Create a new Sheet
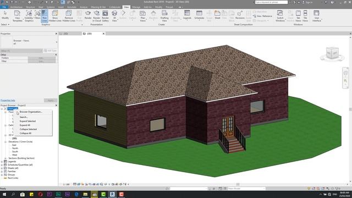This screenshot has width=352, height=198. [217, 15]
